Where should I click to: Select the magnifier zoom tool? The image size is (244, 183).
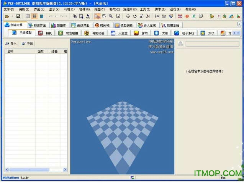point(110,16)
